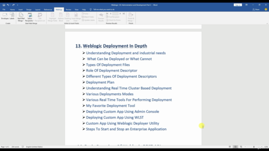Click the Update Labels command

point(88,20)
